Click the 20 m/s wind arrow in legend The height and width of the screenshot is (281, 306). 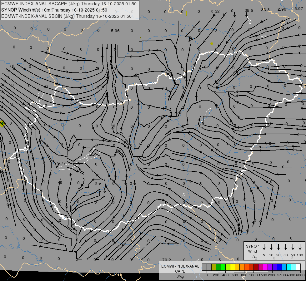click(x=278, y=247)
